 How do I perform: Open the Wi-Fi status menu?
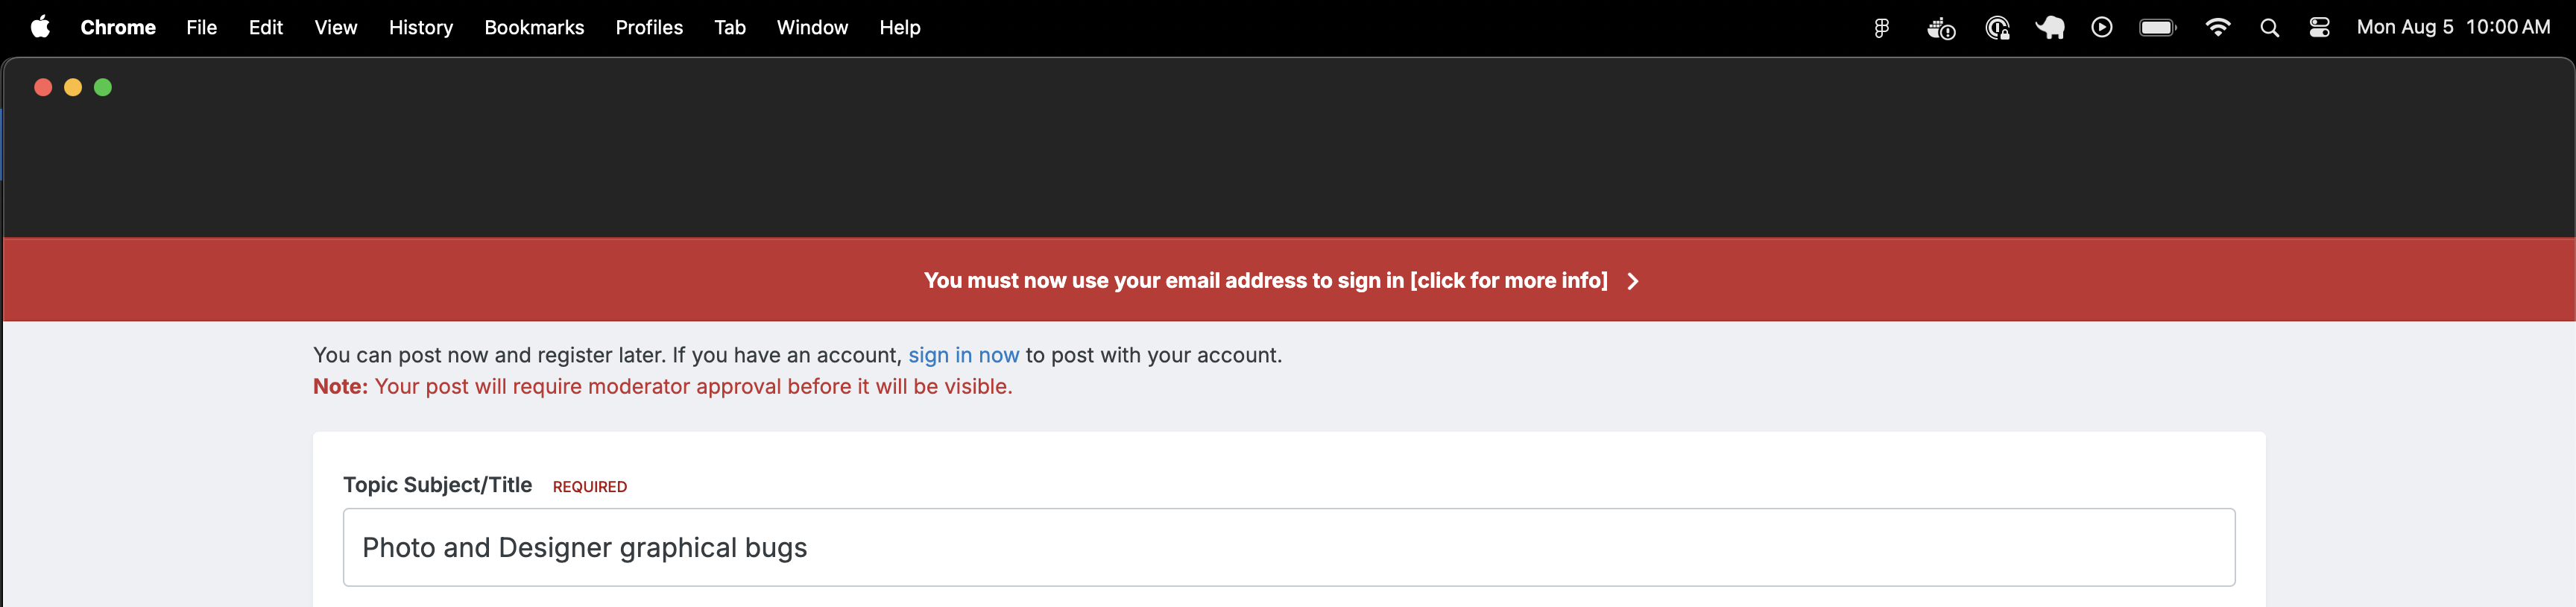click(x=2217, y=28)
